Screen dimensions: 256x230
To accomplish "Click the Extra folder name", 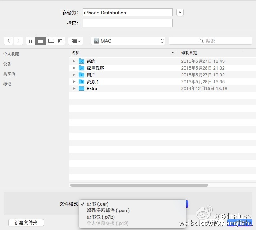I will [92, 89].
